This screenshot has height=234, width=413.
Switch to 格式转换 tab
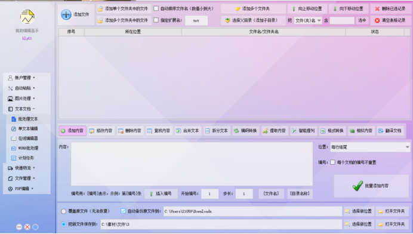(x=332, y=131)
